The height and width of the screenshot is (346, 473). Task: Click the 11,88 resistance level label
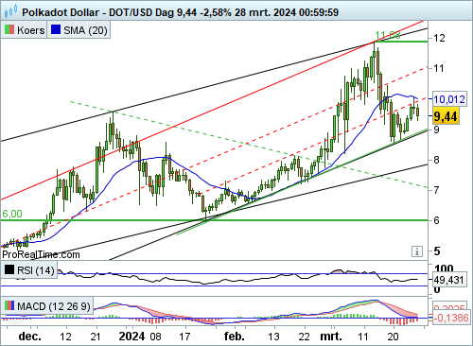[x=388, y=35]
